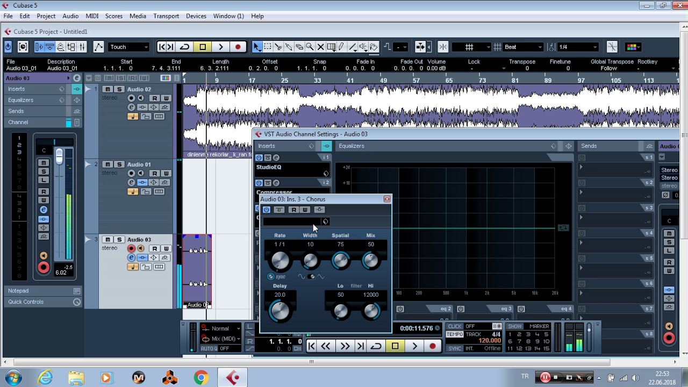Adjust the Mix knob in Chorus

tap(371, 261)
